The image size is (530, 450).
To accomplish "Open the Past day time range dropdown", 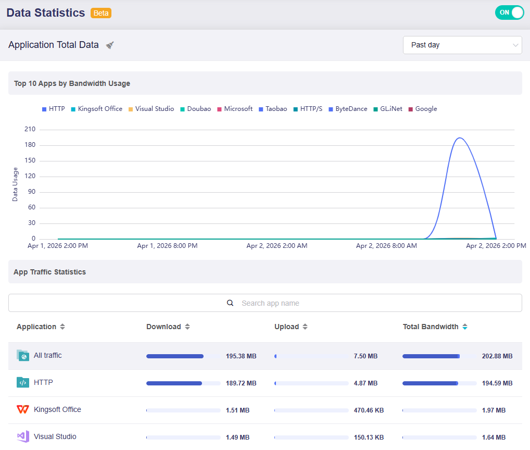I will (462, 45).
